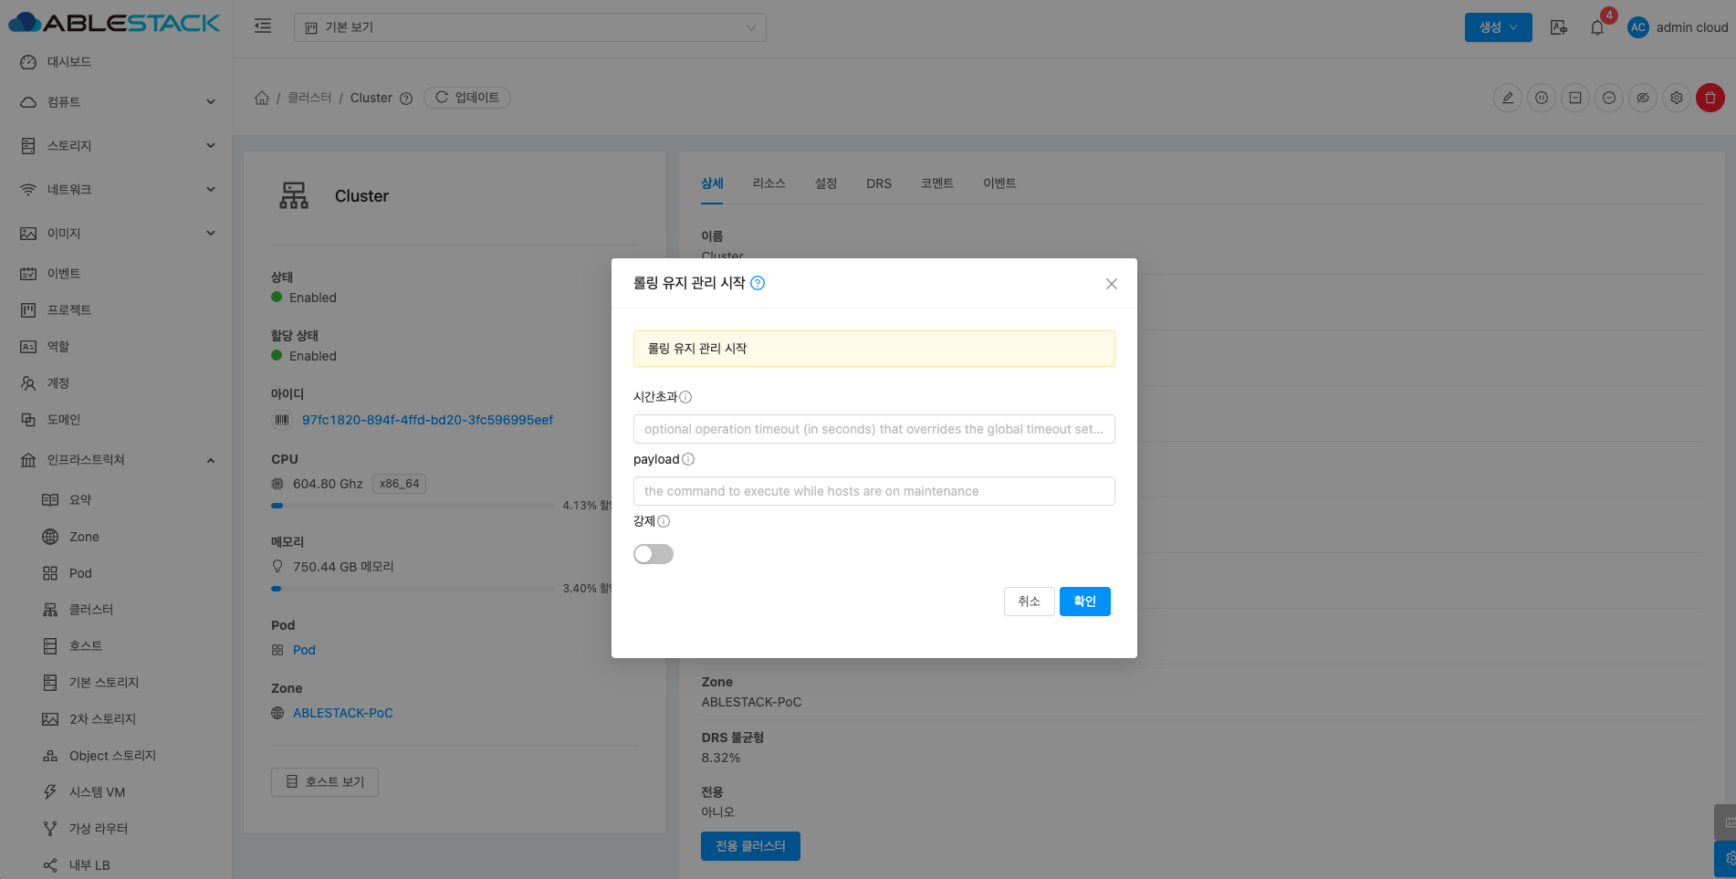Click the CPU usage progress bar
Viewport: 1736px width, 879px height.
tap(413, 506)
